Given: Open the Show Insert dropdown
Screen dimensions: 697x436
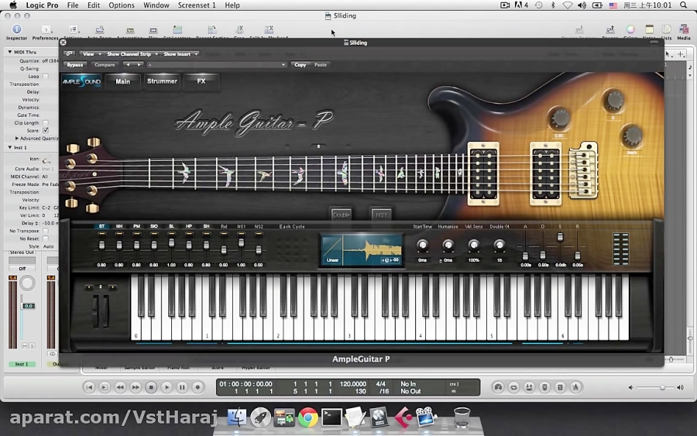Looking at the screenshot, I should (180, 54).
